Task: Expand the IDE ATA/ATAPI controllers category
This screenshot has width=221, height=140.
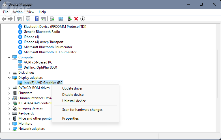Action: pos(9,103)
